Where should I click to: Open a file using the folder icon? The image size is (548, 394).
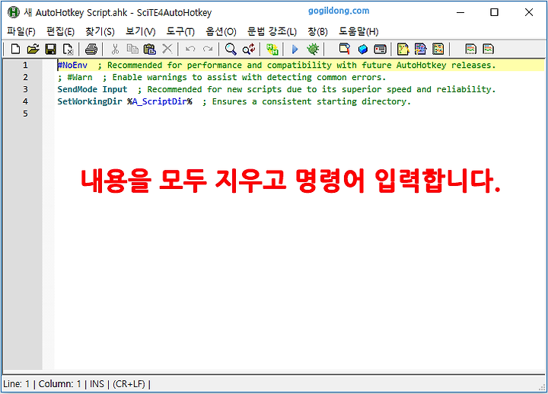pyautogui.click(x=33, y=49)
